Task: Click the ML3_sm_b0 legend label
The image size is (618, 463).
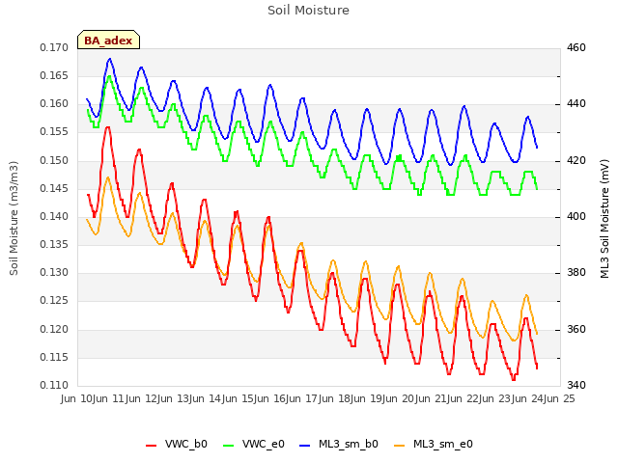Action: pyautogui.click(x=349, y=444)
